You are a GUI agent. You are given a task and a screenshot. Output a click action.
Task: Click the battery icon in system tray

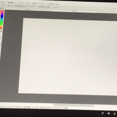click(x=109, y=113)
